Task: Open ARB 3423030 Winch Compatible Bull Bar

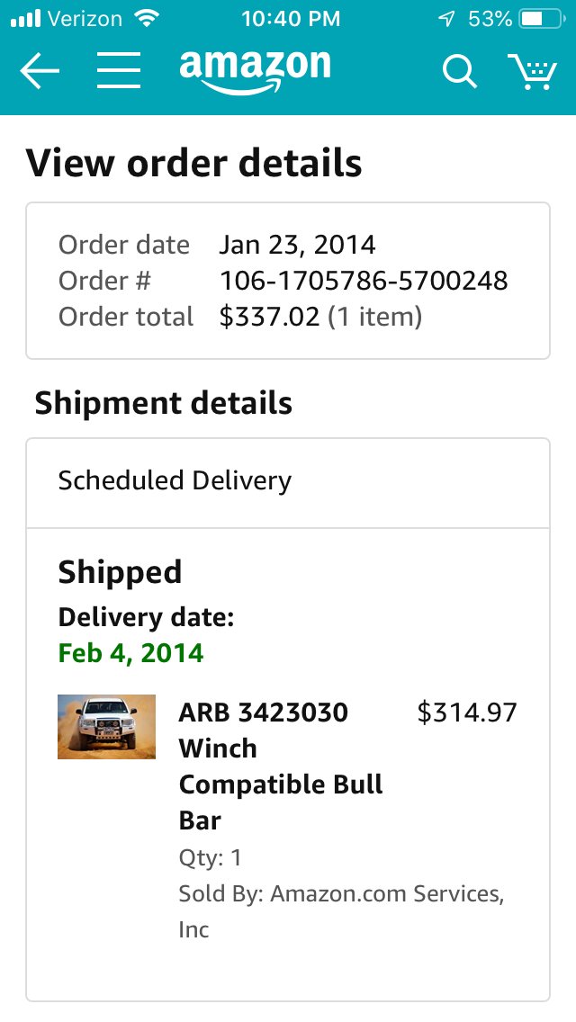Action: tap(281, 766)
